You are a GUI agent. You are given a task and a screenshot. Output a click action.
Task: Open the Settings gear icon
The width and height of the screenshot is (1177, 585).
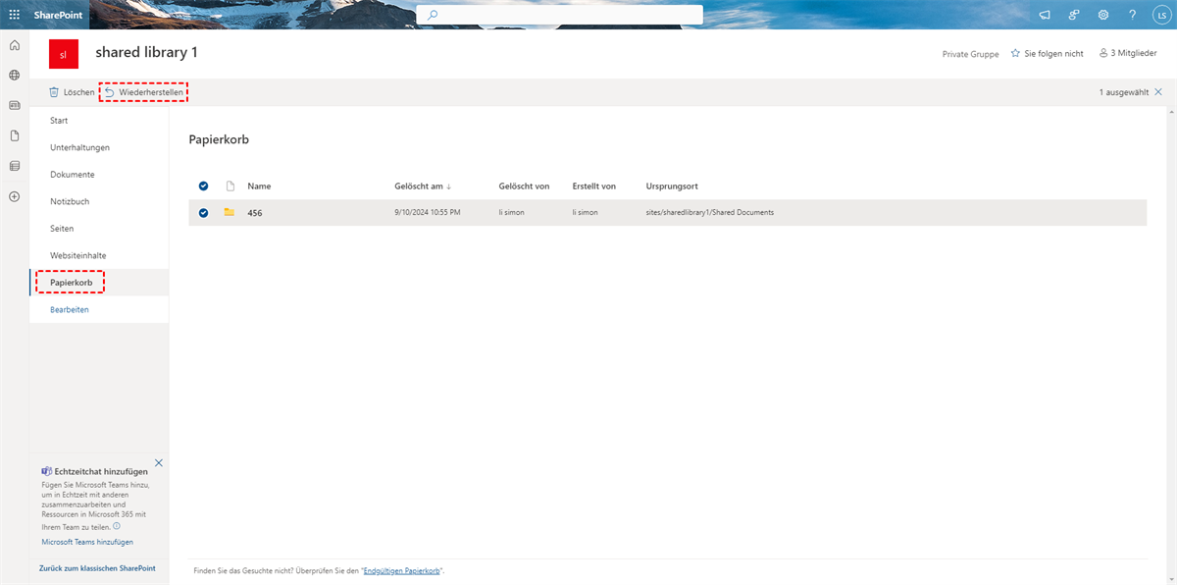coord(1103,15)
